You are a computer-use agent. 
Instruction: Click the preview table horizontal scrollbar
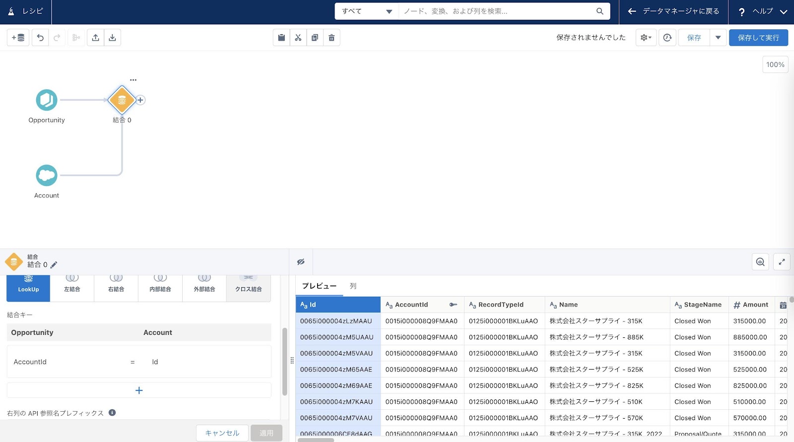(316, 440)
